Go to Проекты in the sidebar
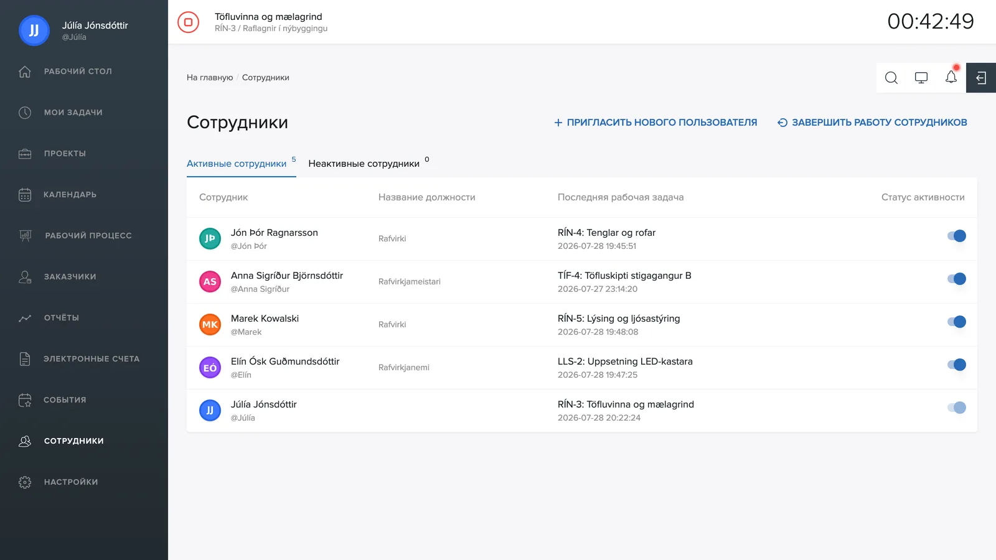 click(x=65, y=154)
